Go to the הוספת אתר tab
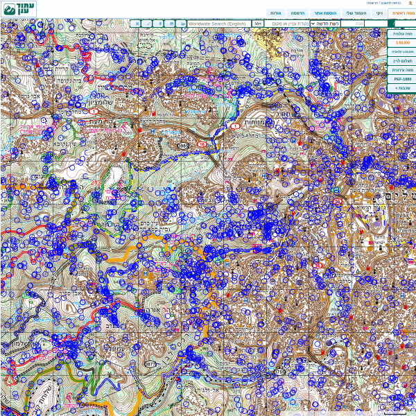 click(x=325, y=13)
